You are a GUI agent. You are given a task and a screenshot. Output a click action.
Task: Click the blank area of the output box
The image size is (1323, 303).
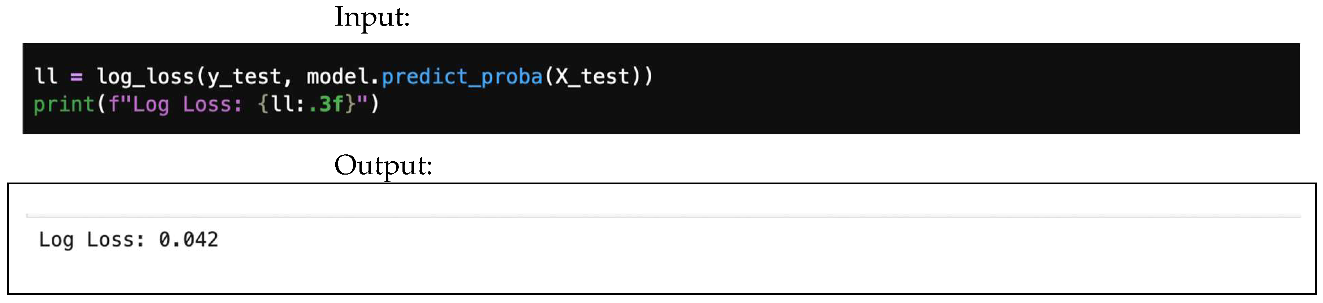tap(719, 262)
